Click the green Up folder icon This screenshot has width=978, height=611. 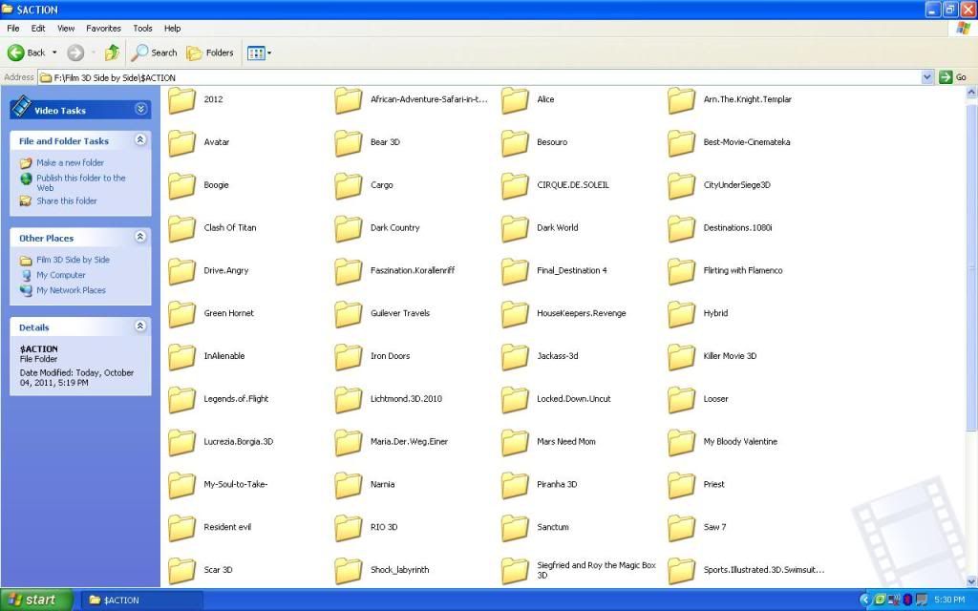point(112,53)
